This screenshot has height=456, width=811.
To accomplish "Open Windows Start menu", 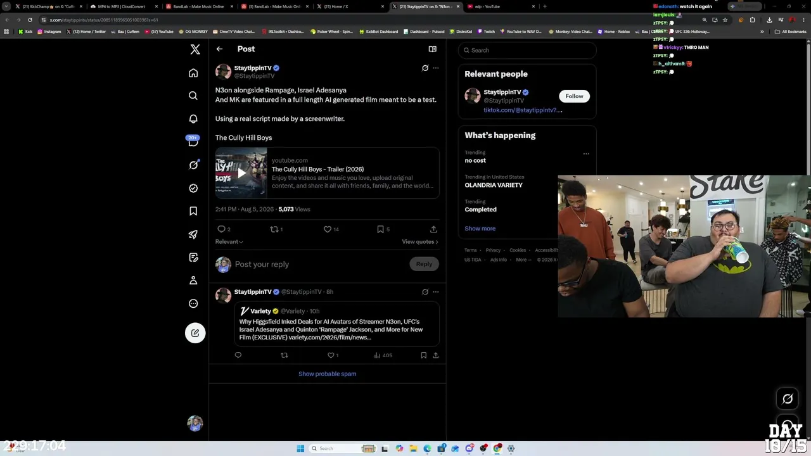I will click(x=300, y=448).
